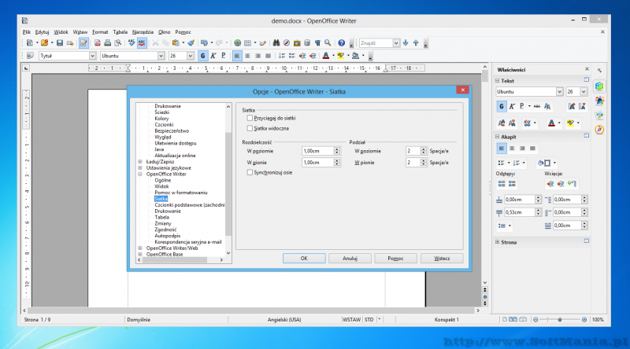Viewport: 630px width, 349px height.
Task: Click the blue Help question mark icon
Action: (x=342, y=43)
